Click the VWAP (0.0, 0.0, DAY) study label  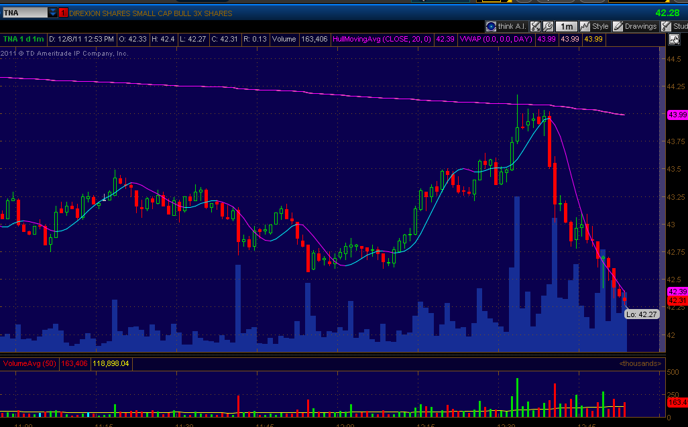[x=496, y=39]
